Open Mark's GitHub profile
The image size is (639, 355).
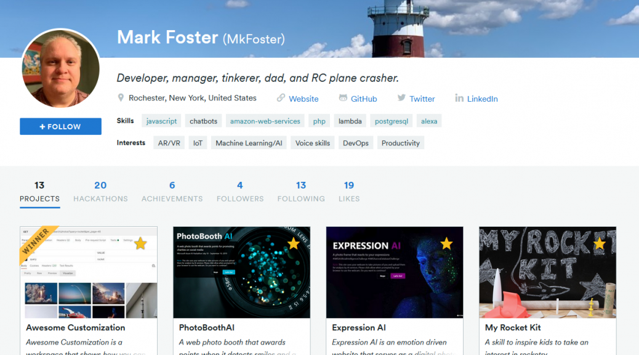point(358,98)
